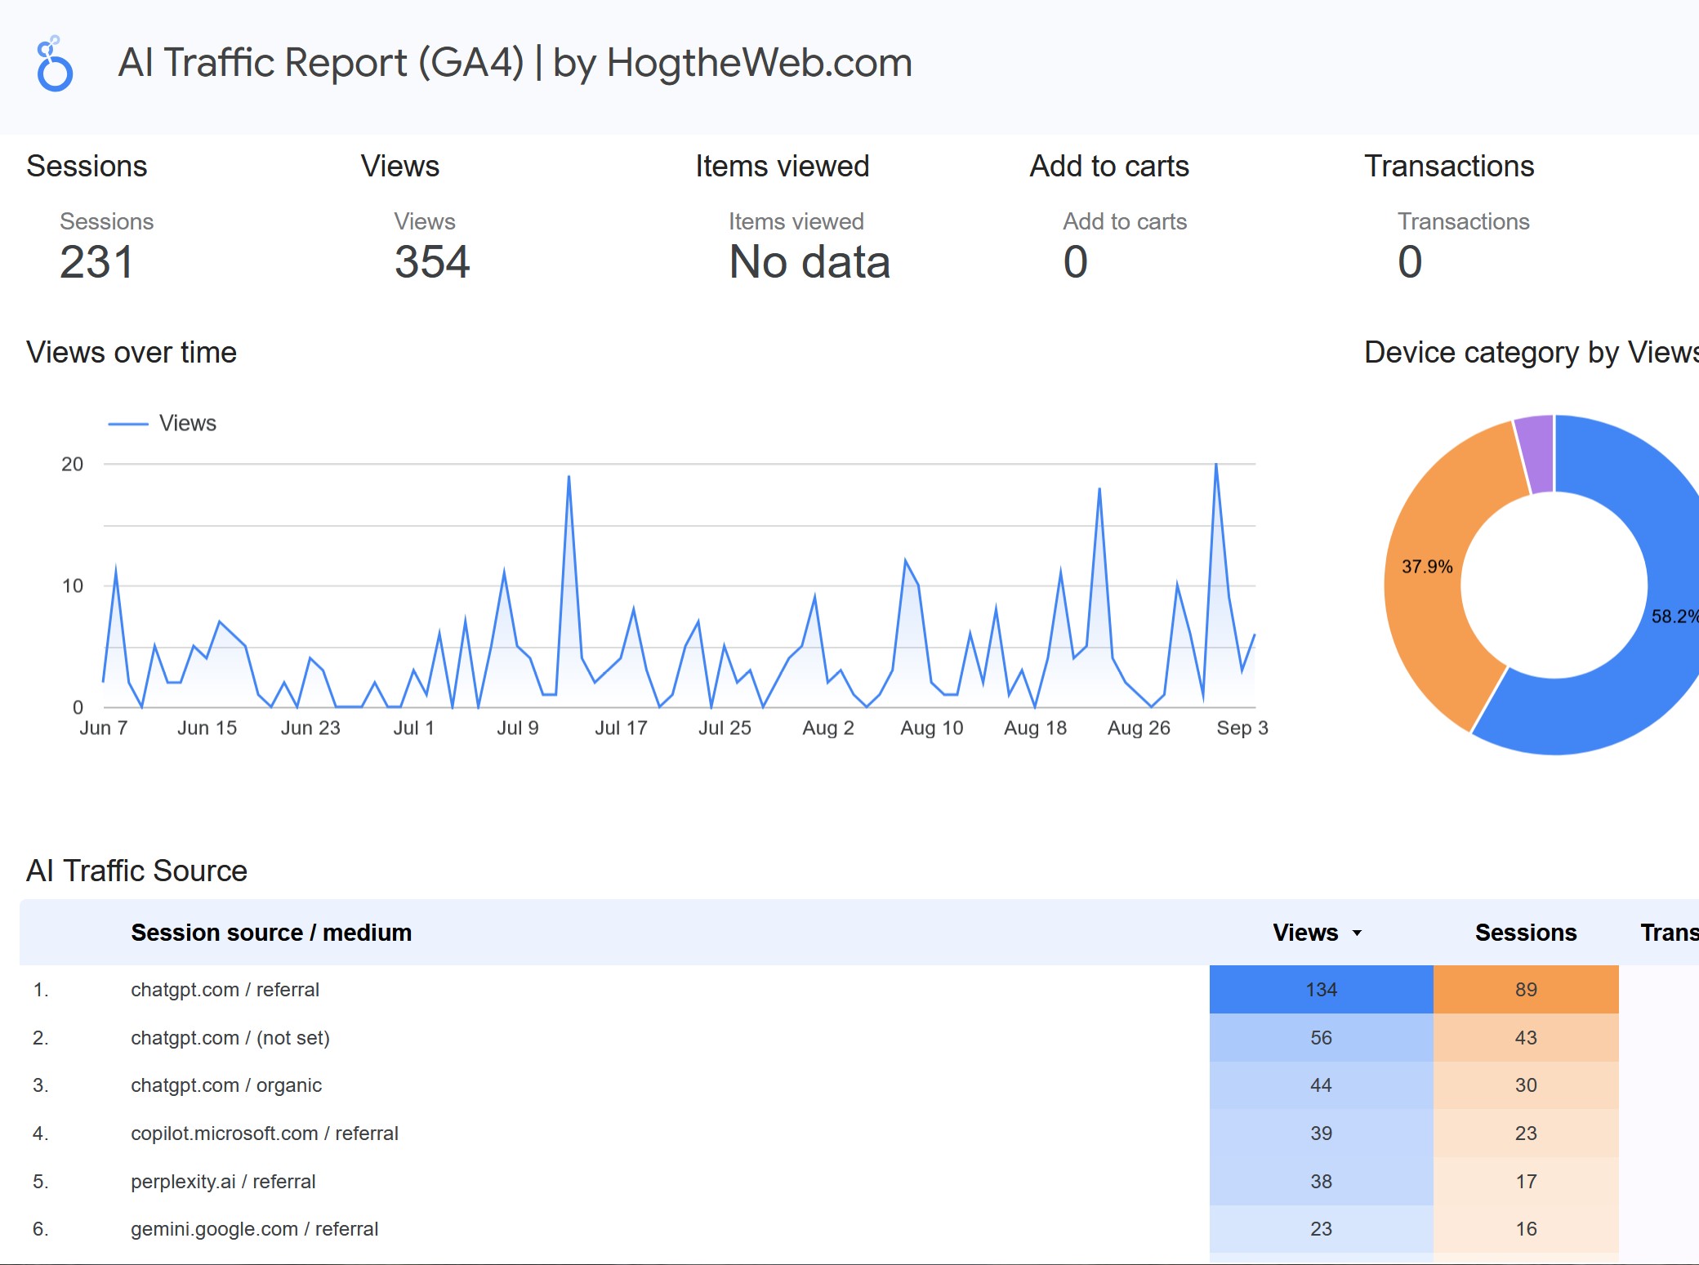Image resolution: width=1699 pixels, height=1265 pixels.
Task: Sort by the Views column sort arrow
Action: pyautogui.click(x=1357, y=933)
